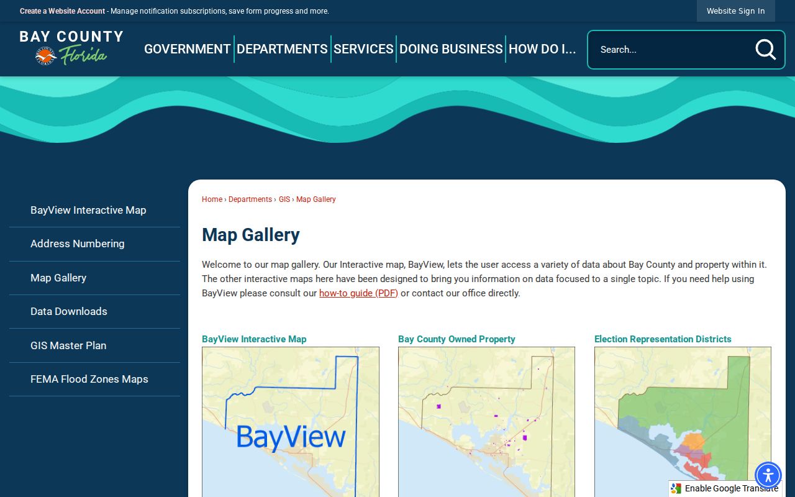Click the BayView Interactive Map gallery title
795x497 pixels.
[x=254, y=339]
